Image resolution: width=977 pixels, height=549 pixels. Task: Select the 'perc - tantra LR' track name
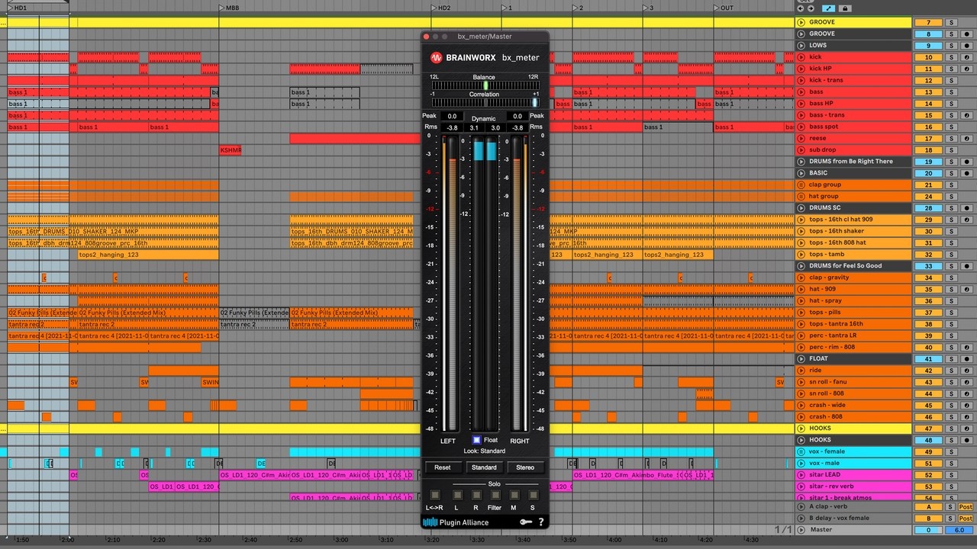831,335
